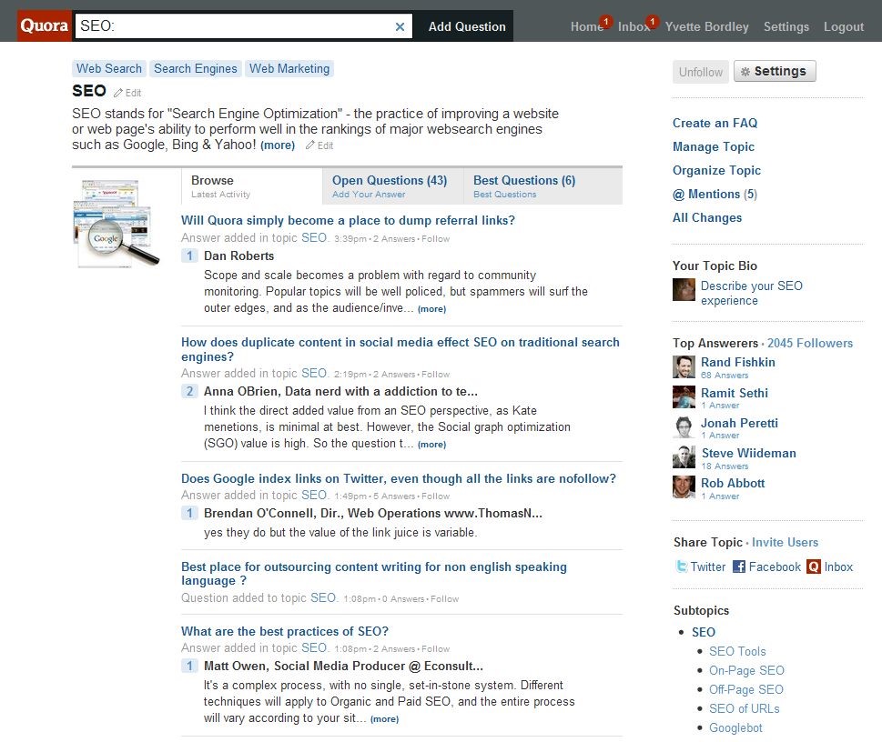
Task: Expand Dan Roberts' answer with (more)
Action: [431, 309]
